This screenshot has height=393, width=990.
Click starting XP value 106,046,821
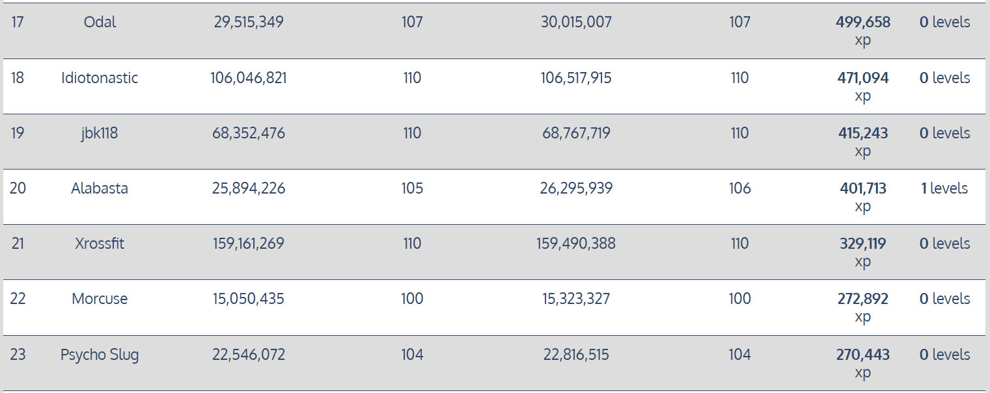coord(249,78)
